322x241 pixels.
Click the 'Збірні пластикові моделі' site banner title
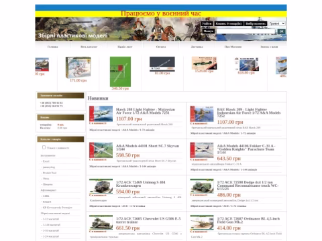tap(72, 35)
